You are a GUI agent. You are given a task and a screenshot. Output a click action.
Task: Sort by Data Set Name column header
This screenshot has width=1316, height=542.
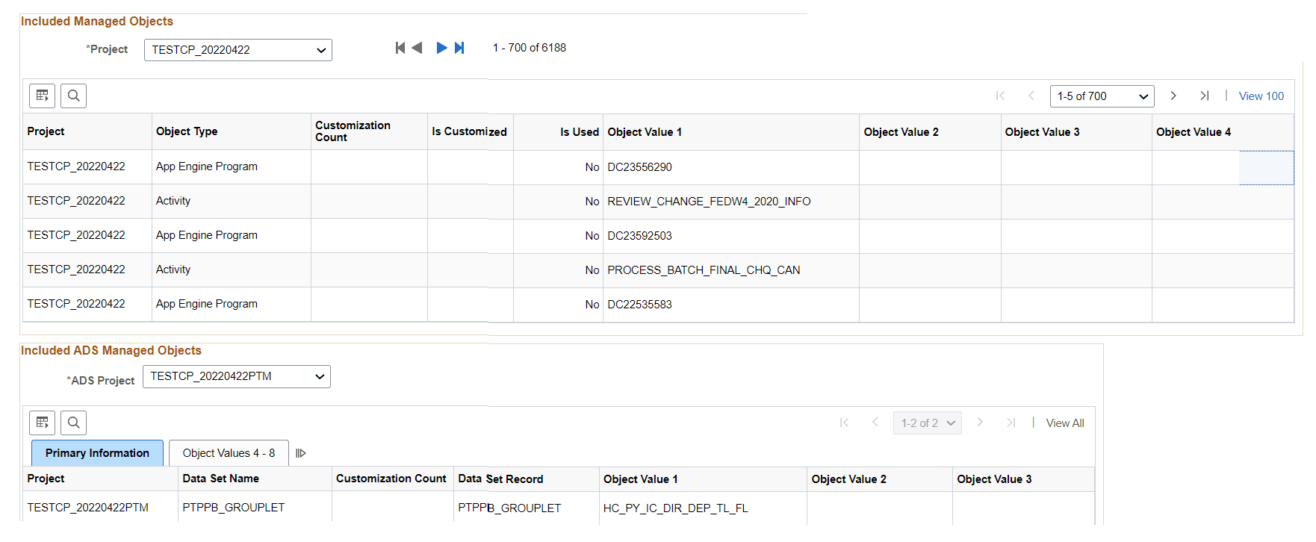point(221,479)
